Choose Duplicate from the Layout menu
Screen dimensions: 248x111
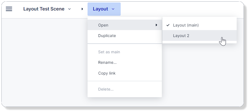coord(107,36)
